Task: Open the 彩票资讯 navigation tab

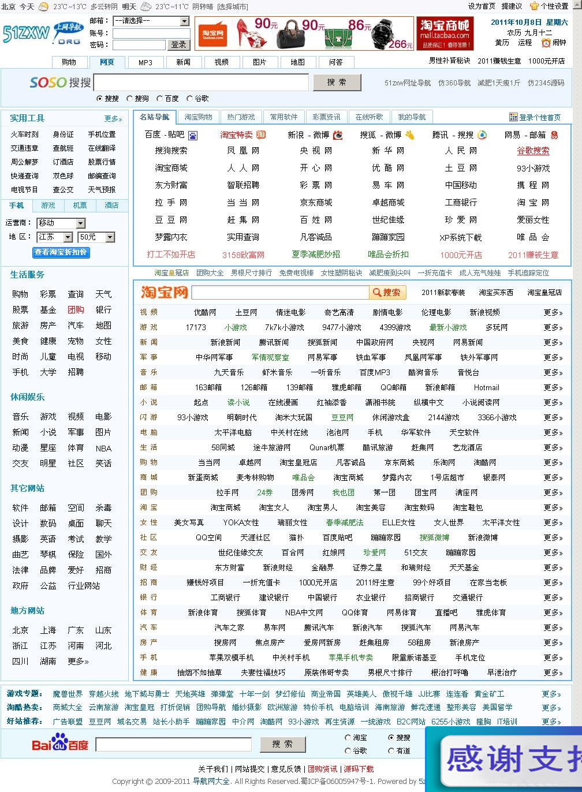Action: pyautogui.click(x=326, y=117)
